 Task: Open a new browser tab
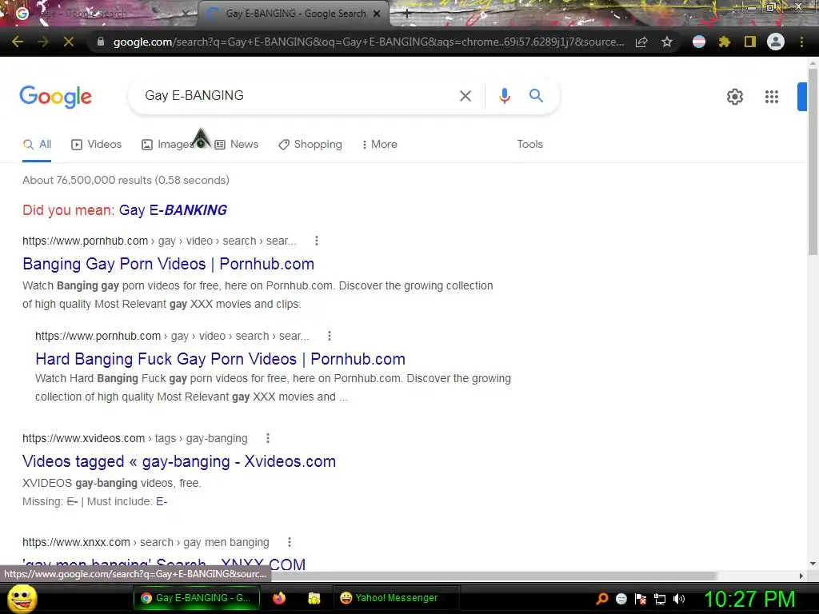[407, 14]
